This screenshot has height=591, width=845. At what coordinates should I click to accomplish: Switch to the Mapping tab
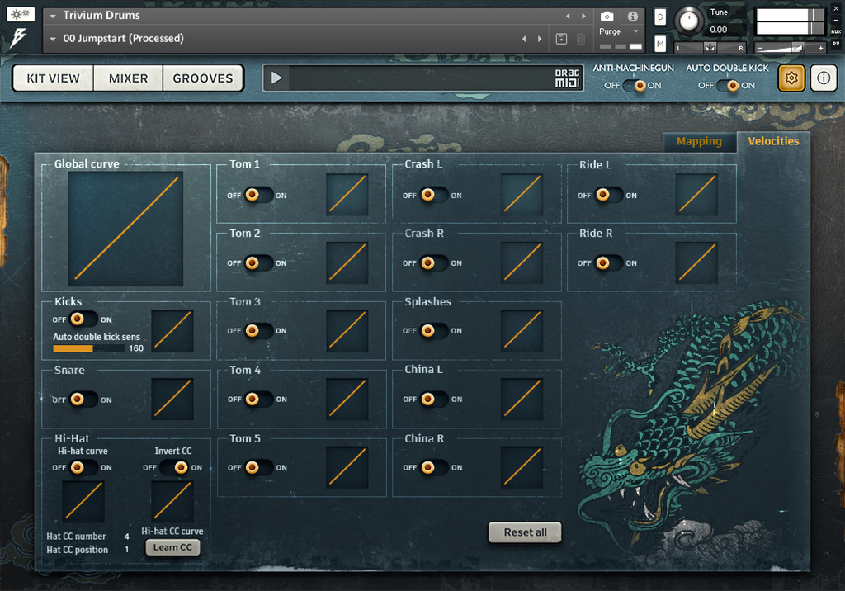tap(699, 142)
